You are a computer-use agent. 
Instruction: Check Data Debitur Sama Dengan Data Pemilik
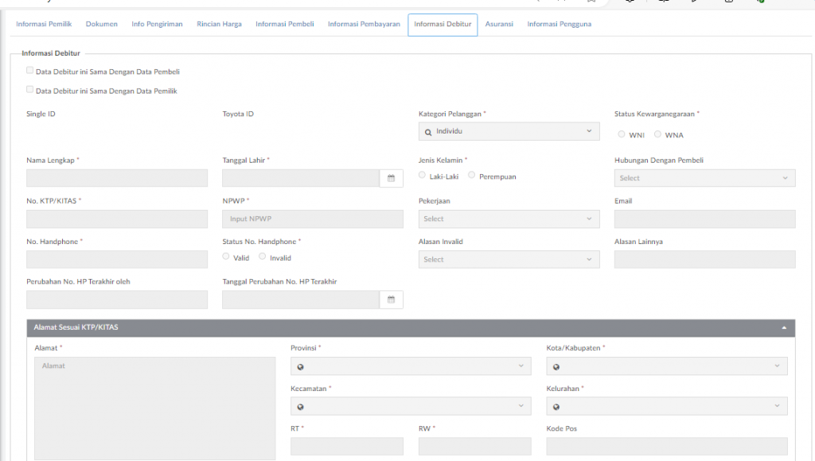click(x=29, y=89)
